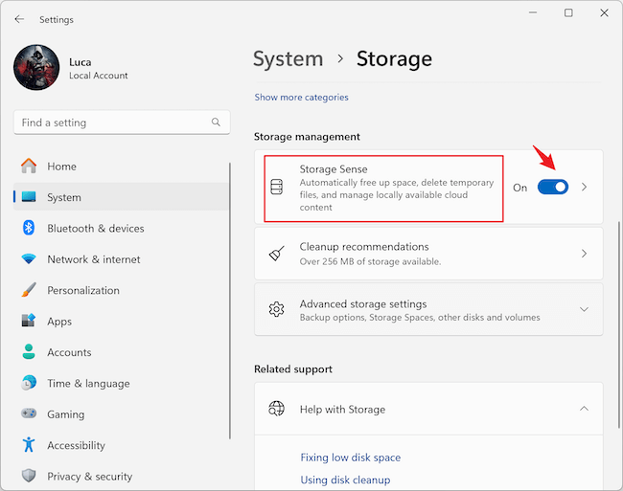
Task: Click the Cleanup recommendations title
Action: click(364, 247)
